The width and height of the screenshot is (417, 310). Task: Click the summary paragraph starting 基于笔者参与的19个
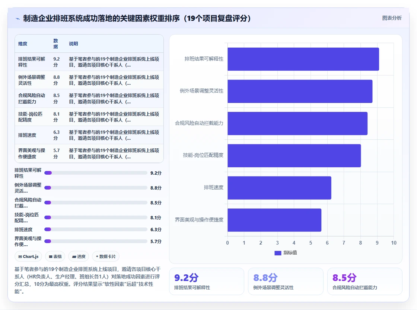click(88, 280)
